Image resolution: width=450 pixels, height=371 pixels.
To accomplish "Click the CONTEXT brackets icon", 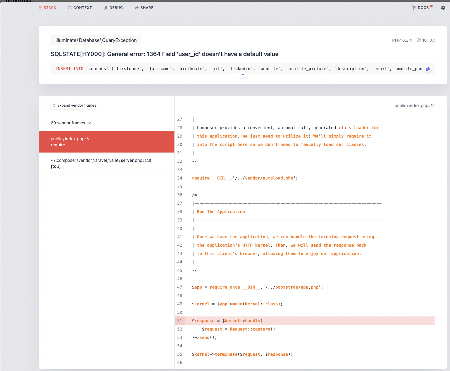I will click(69, 7).
